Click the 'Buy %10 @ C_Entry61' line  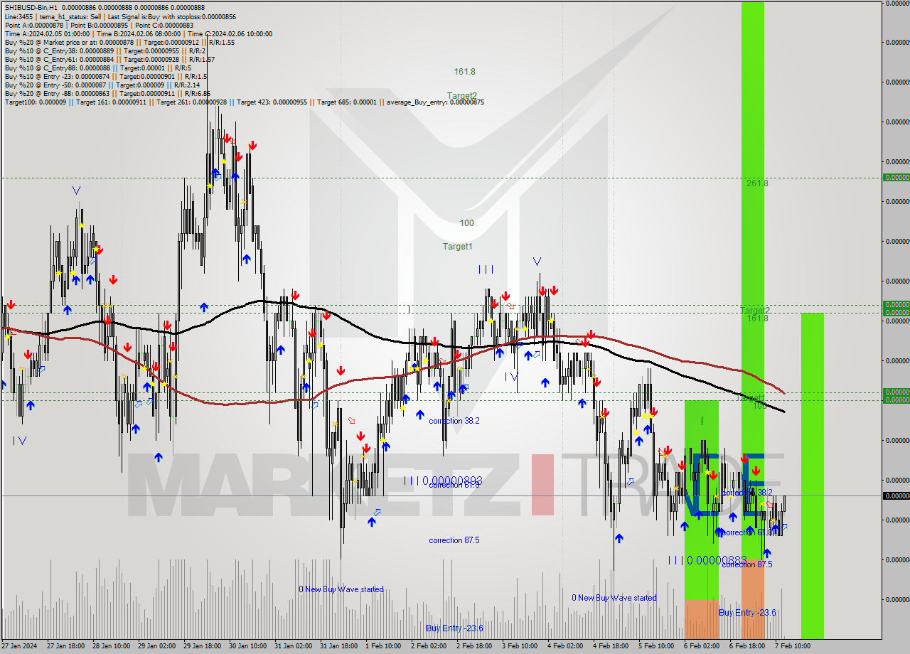click(110, 59)
